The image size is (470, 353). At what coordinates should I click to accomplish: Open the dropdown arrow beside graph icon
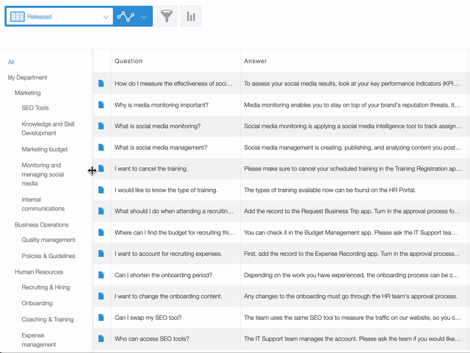coord(144,16)
